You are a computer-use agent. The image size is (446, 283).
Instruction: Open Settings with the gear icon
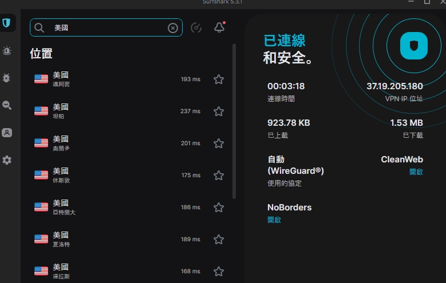(7, 160)
